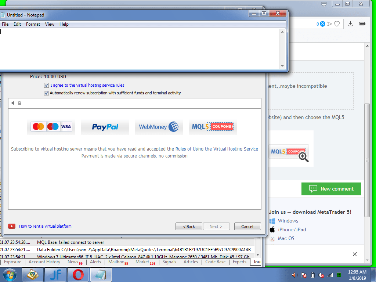Select the MQL Base failed connect log row
376x282 pixels.
coord(127,242)
